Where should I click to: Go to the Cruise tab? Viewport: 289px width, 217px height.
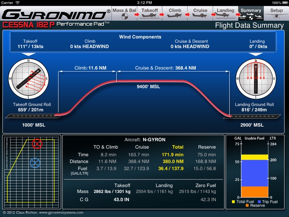click(200, 13)
